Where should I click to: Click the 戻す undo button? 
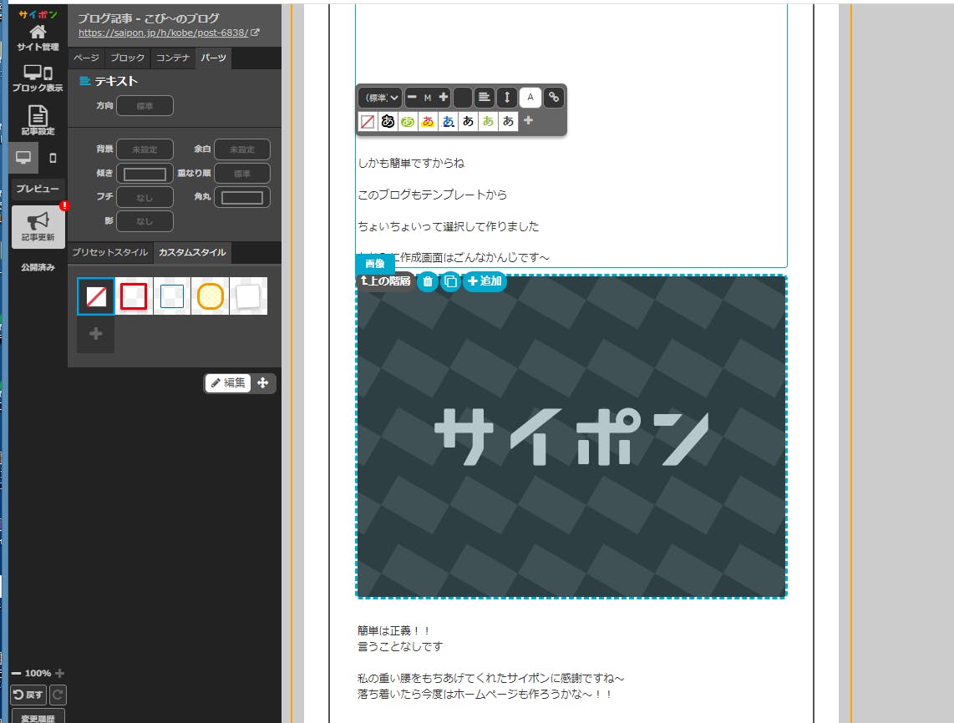pyautogui.click(x=28, y=695)
